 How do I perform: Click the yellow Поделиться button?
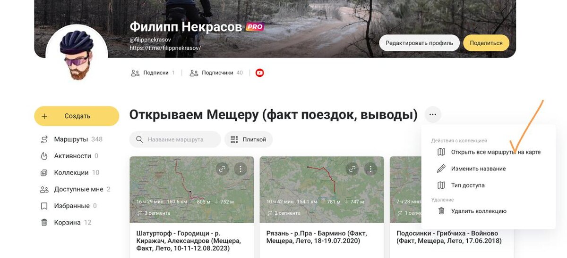pos(486,43)
